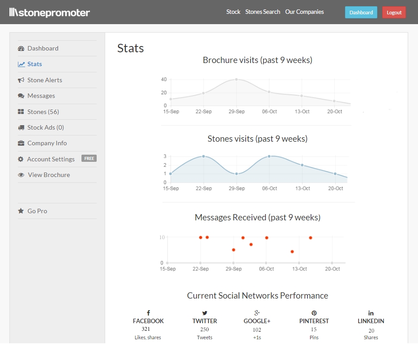Click the FREE badge beside Account Settings
The height and width of the screenshot is (354, 418).
(x=89, y=158)
